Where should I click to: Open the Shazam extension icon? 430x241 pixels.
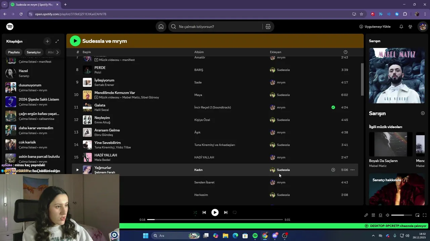point(397,14)
